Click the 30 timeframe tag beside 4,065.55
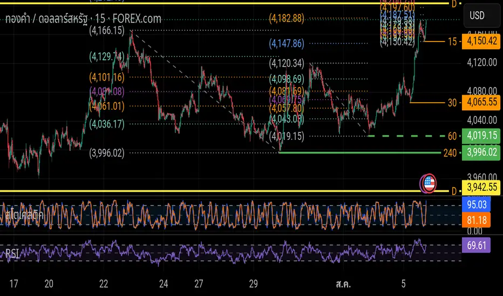The width and height of the screenshot is (503, 296). tap(452, 103)
